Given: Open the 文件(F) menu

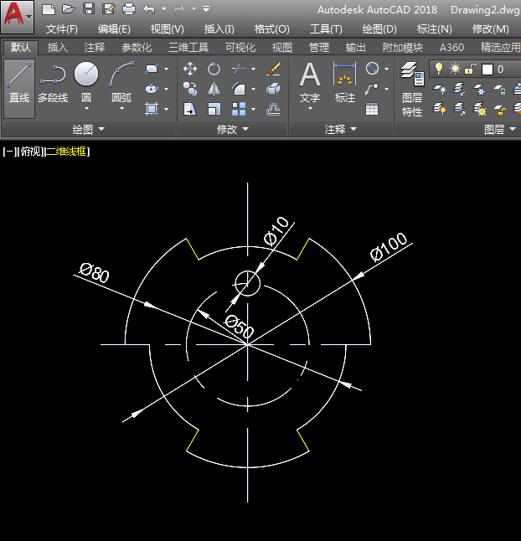Looking at the screenshot, I should coord(61,28).
